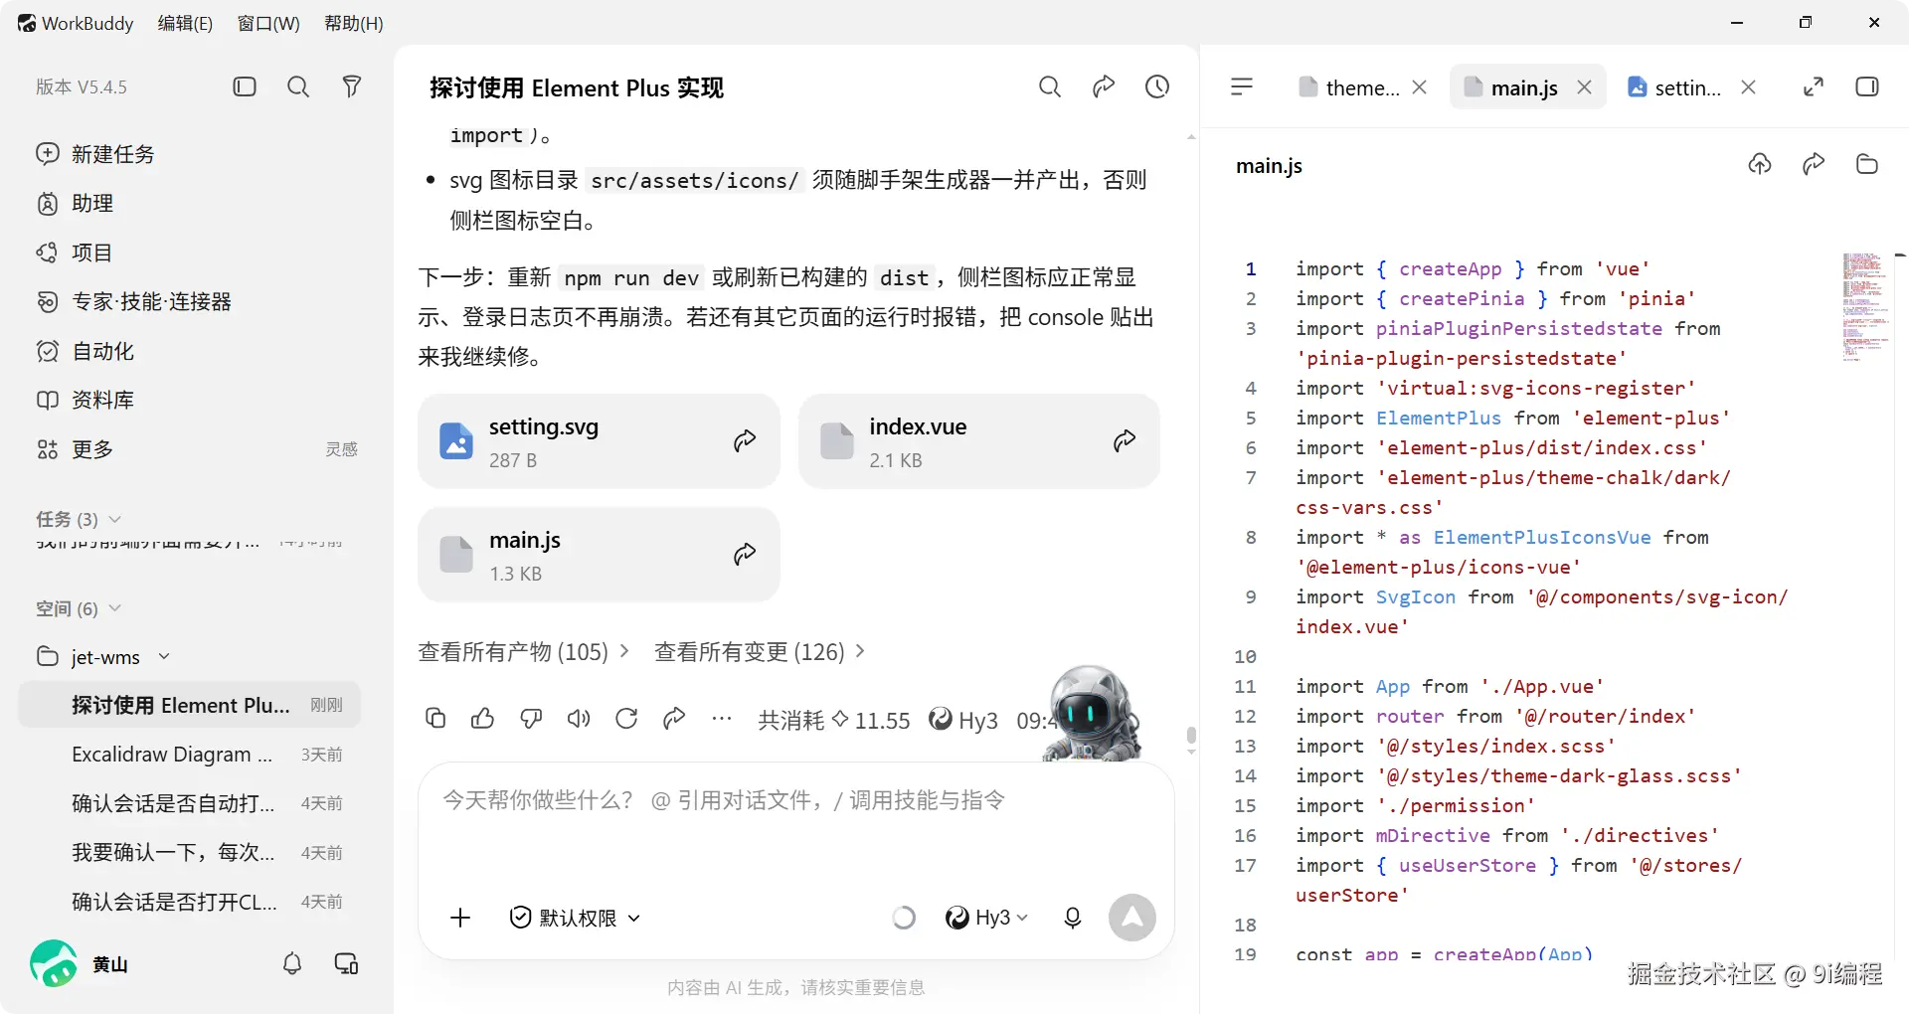The width and height of the screenshot is (1909, 1014).
Task: Open the 默认权限 permission dropdown
Action: (x=575, y=918)
